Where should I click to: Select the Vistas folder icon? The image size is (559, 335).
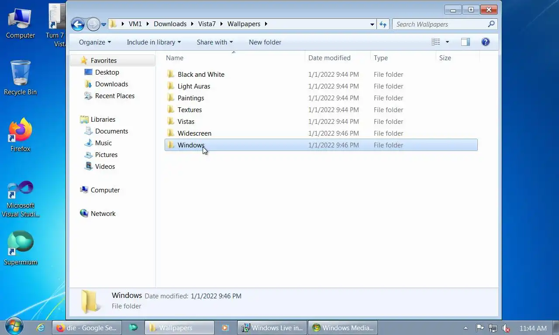(x=171, y=122)
